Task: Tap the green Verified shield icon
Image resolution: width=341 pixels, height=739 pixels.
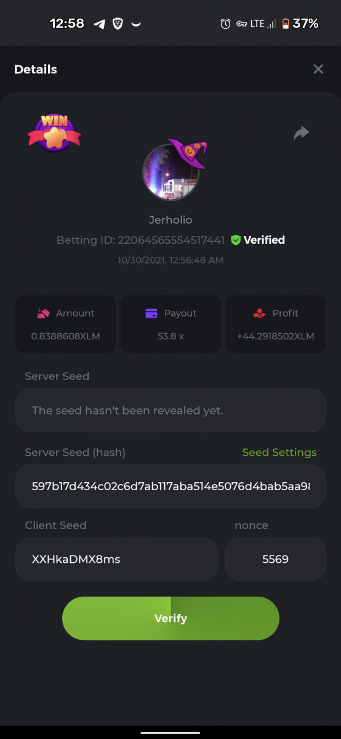Action: pos(235,240)
